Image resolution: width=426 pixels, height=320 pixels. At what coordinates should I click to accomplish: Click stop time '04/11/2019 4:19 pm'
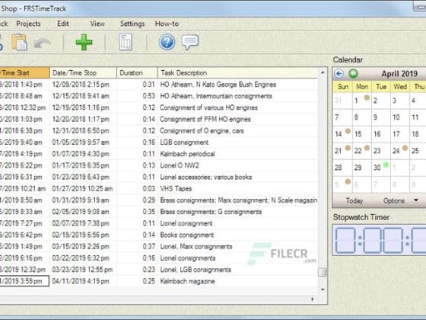click(x=81, y=281)
